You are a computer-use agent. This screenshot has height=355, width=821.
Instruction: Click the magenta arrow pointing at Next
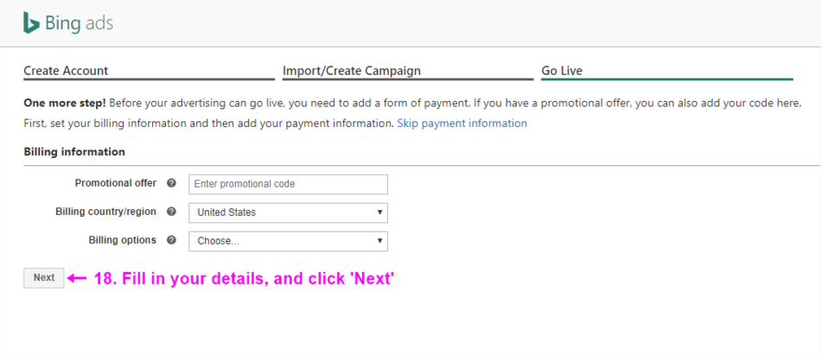(x=78, y=278)
